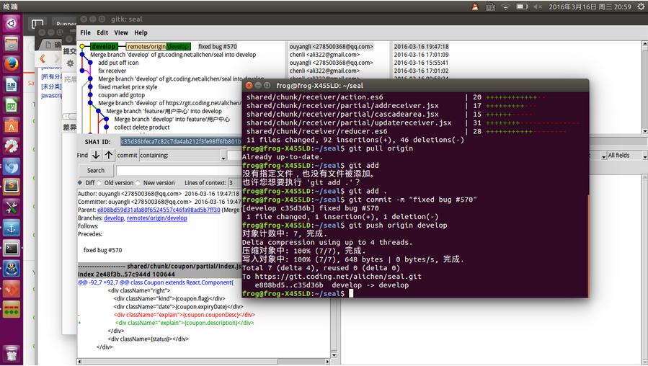Click the Search button
The height and width of the screenshot is (366, 648).
(x=96, y=171)
